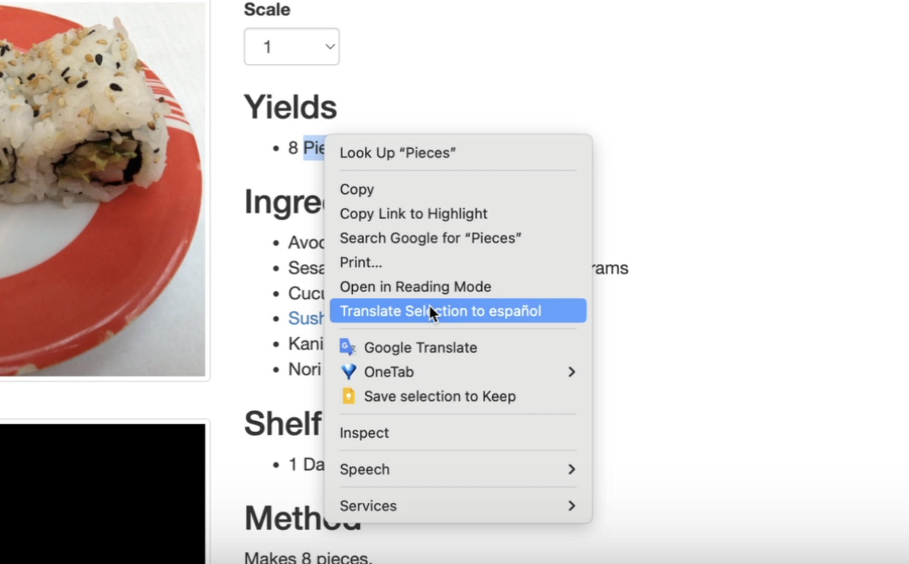Open the Scale dropdown showing 1
Screen dimensions: 909x564
click(x=292, y=47)
